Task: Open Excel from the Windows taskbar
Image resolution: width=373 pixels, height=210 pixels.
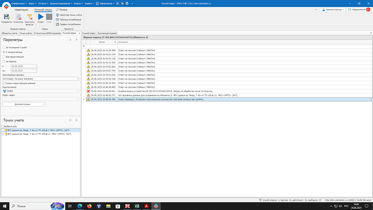Action: [x=137, y=206]
